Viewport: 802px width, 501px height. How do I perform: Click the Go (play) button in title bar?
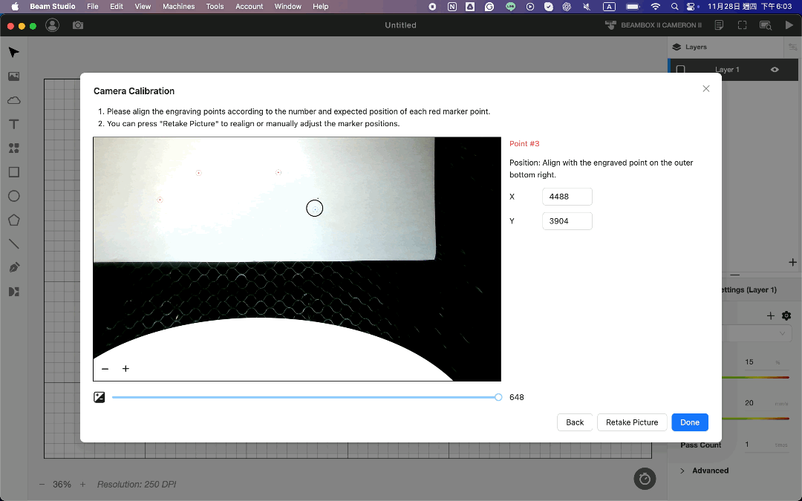pyautogui.click(x=789, y=25)
